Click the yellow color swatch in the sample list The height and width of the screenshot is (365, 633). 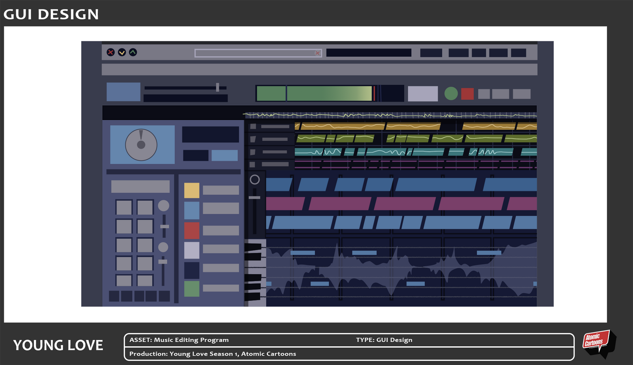tap(191, 190)
